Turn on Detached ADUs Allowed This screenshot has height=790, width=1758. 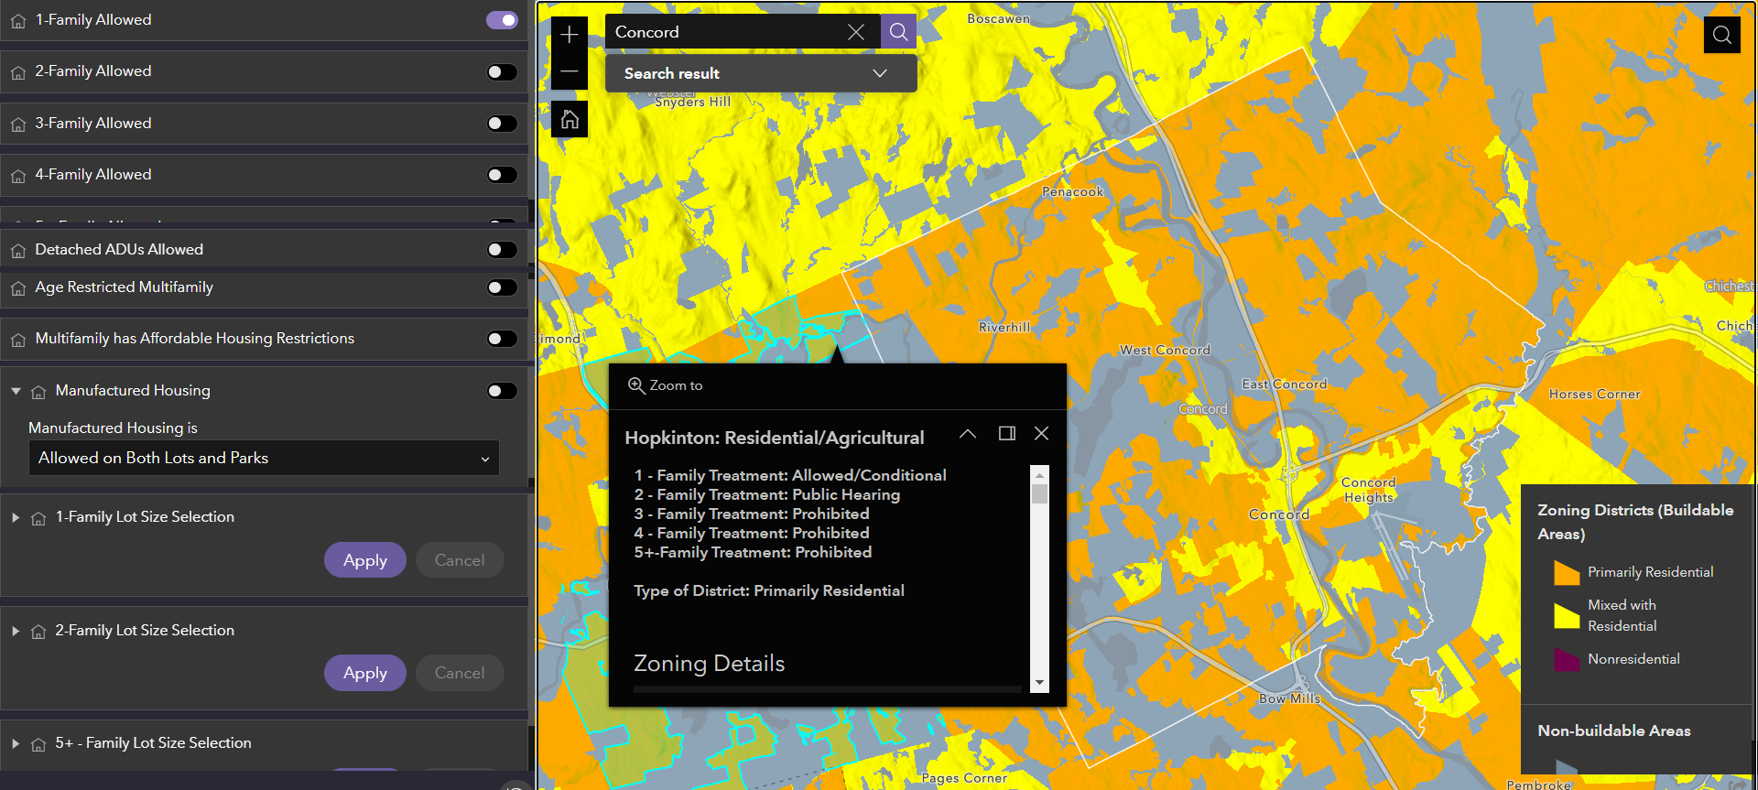coord(502,250)
